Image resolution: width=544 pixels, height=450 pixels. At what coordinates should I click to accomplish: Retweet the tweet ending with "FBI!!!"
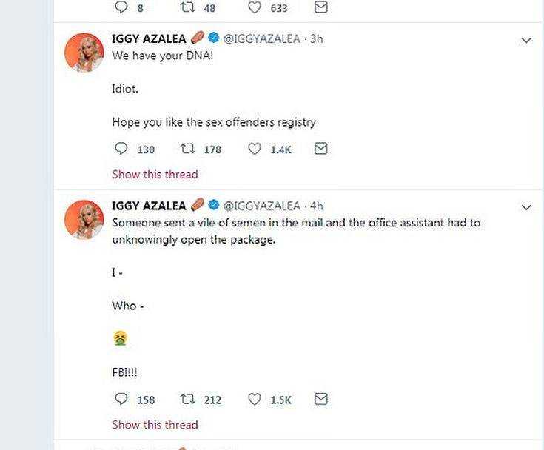point(189,399)
